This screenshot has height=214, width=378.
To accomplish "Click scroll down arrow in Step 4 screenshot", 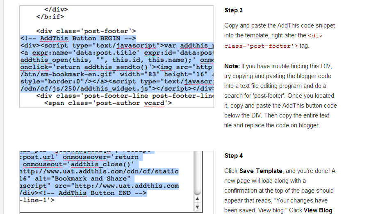I will (x=198, y=207).
